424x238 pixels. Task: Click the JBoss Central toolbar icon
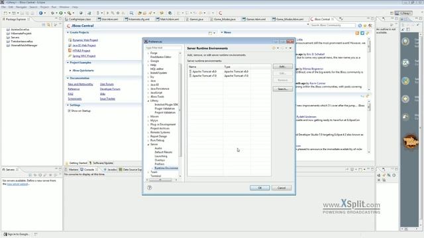click(221, 13)
